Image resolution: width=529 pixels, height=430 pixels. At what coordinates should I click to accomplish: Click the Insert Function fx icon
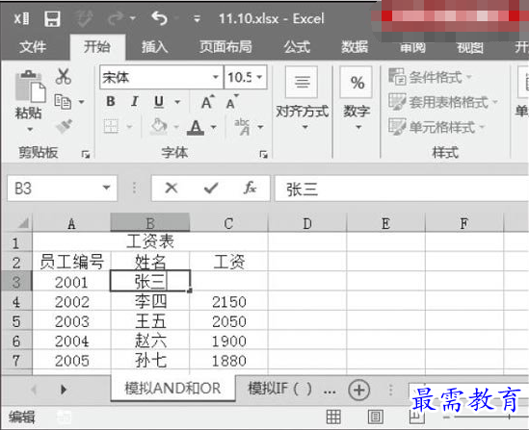250,188
